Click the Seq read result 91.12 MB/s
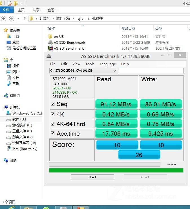This screenshot has width=190, height=209. [116, 104]
